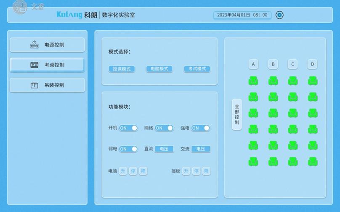Open the 交流 AC voltage selector
Viewport: 340px width, 212px height.
point(201,149)
